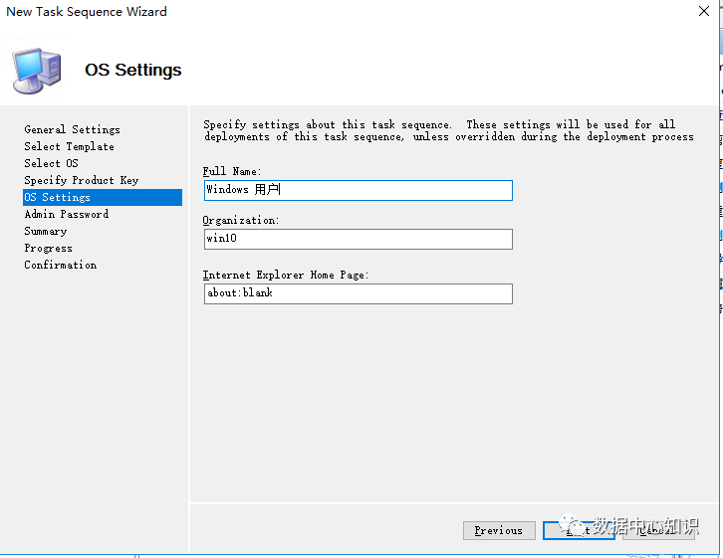Click the Confirmation step
Image resolution: width=723 pixels, height=558 pixels.
[60, 265]
